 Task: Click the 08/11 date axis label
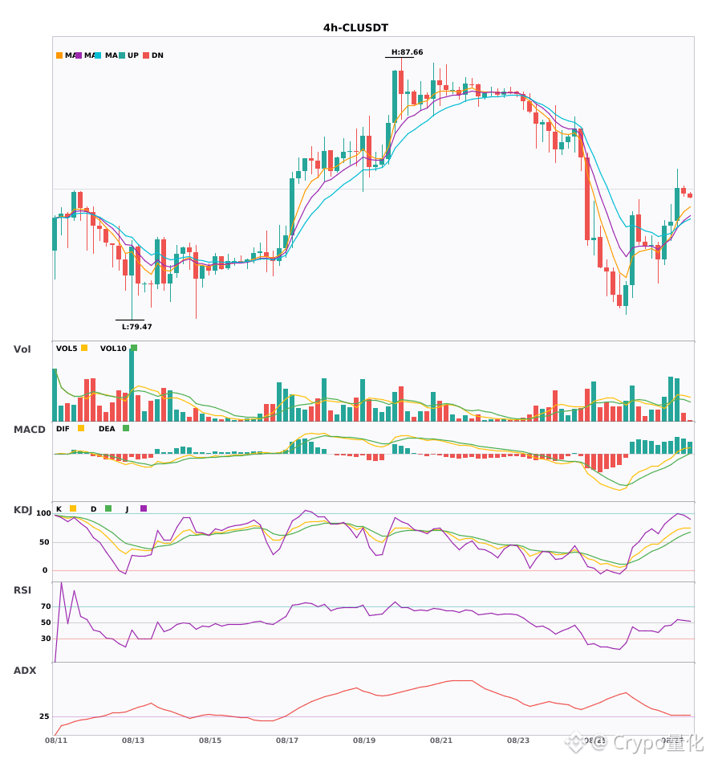[x=56, y=741]
